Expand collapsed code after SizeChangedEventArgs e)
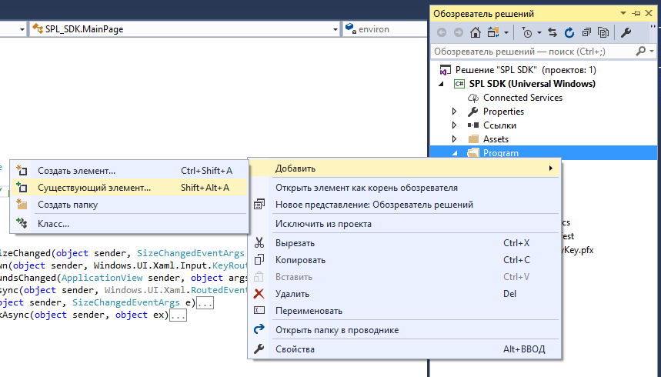This screenshot has width=661, height=377. pyautogui.click(x=205, y=303)
